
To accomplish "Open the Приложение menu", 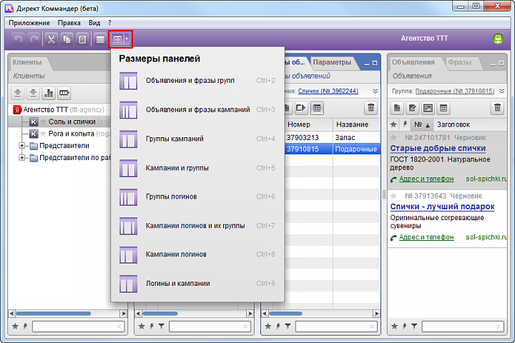I will coord(29,23).
